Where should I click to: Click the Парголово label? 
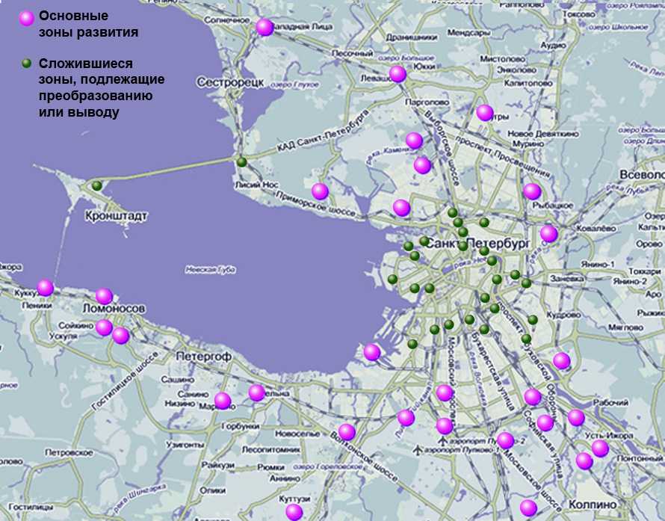pos(427,102)
